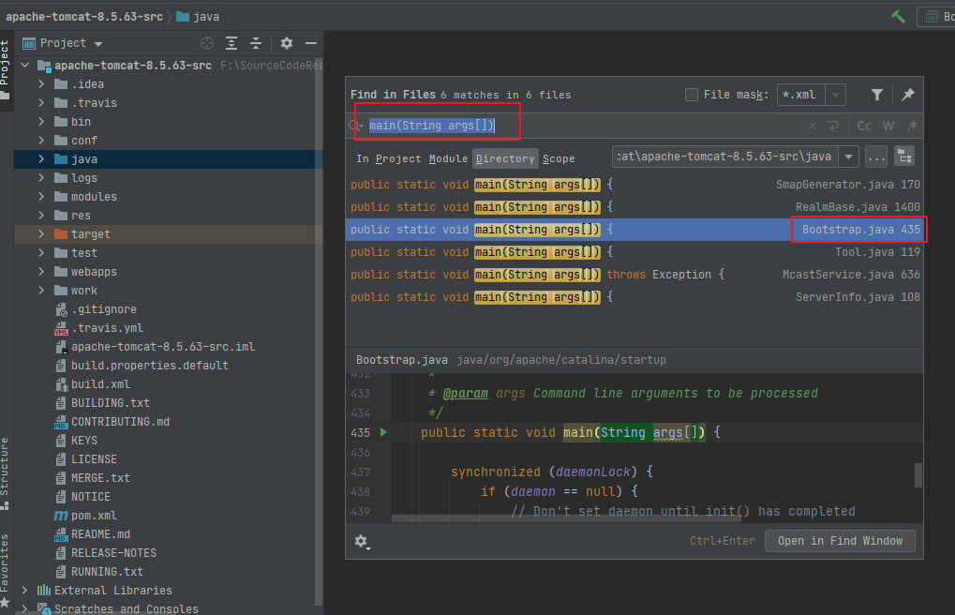Click the run gutter icon at line 435
Screen dimensions: 955x615
click(383, 432)
